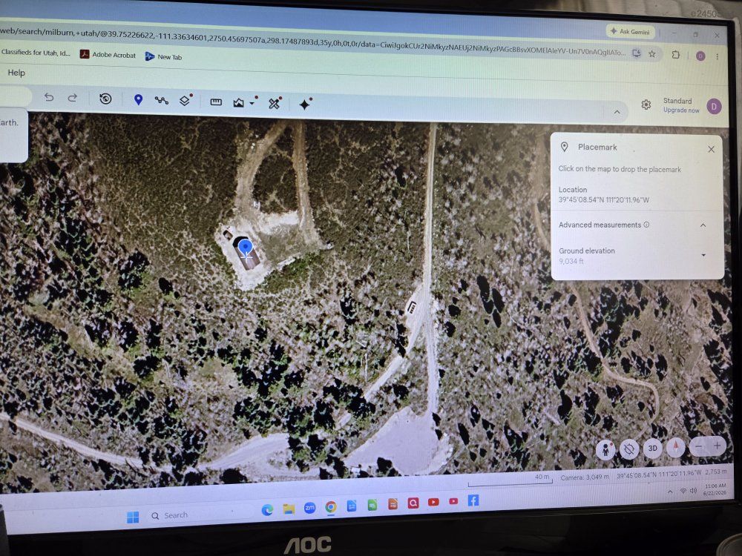Image resolution: width=742 pixels, height=556 pixels.
Task: Select the Measure distance ruler tool
Action: (x=216, y=102)
